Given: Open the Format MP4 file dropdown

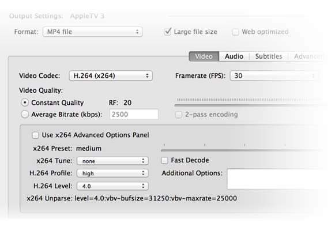Looking at the screenshot, I should pos(92,32).
